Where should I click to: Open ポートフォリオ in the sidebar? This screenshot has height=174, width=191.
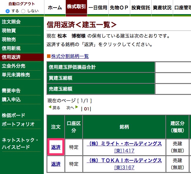pos(18,124)
